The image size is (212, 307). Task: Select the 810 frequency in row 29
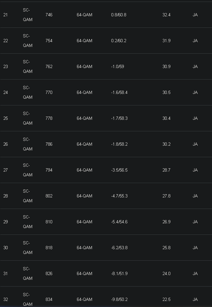coord(49,222)
